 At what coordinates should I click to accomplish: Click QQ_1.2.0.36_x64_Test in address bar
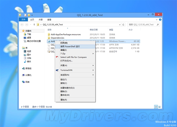coord(53,25)
